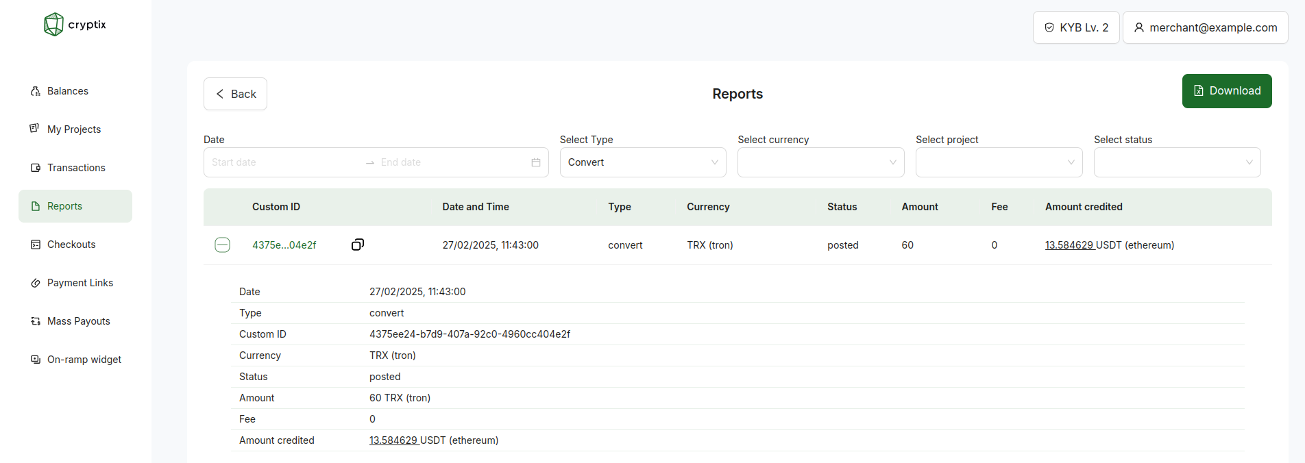Click the 60 TRX (tron) detail value
This screenshot has width=1305, height=463.
click(x=400, y=398)
